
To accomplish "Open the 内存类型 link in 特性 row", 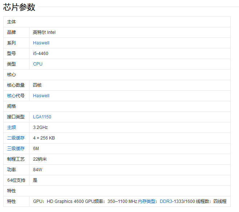I will pyautogui.click(x=146, y=201).
